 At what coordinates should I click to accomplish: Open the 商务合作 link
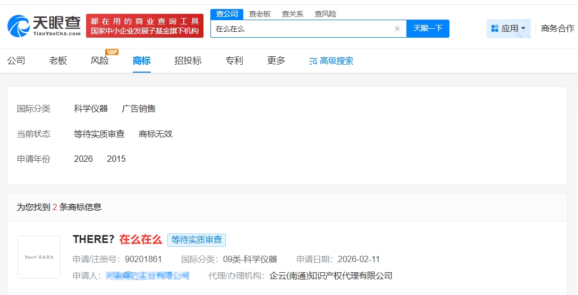point(558,28)
